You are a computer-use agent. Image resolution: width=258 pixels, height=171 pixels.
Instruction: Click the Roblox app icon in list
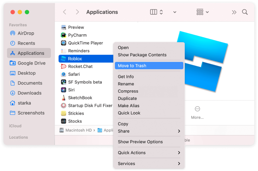point(63,59)
